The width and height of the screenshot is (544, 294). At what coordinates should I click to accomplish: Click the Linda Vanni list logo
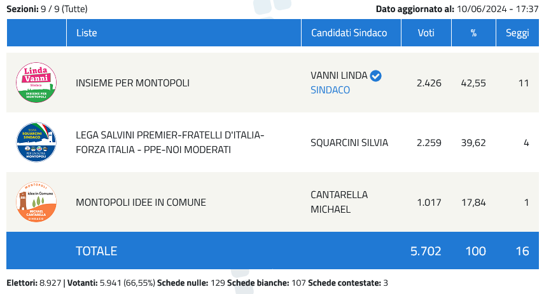click(x=36, y=83)
